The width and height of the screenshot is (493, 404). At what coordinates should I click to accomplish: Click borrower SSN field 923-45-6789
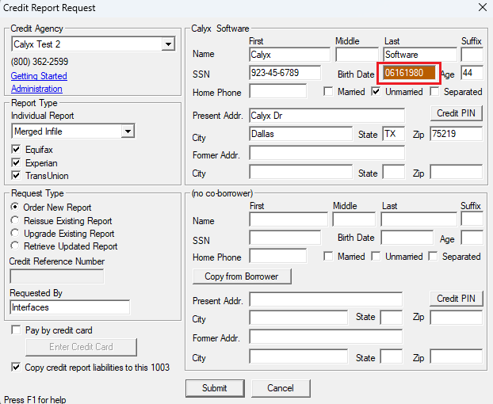[285, 73]
